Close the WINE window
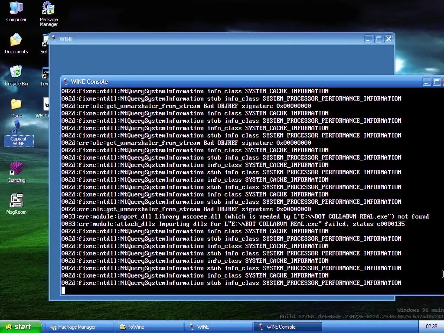This screenshot has height=333, width=444. pyautogui.click(x=389, y=39)
